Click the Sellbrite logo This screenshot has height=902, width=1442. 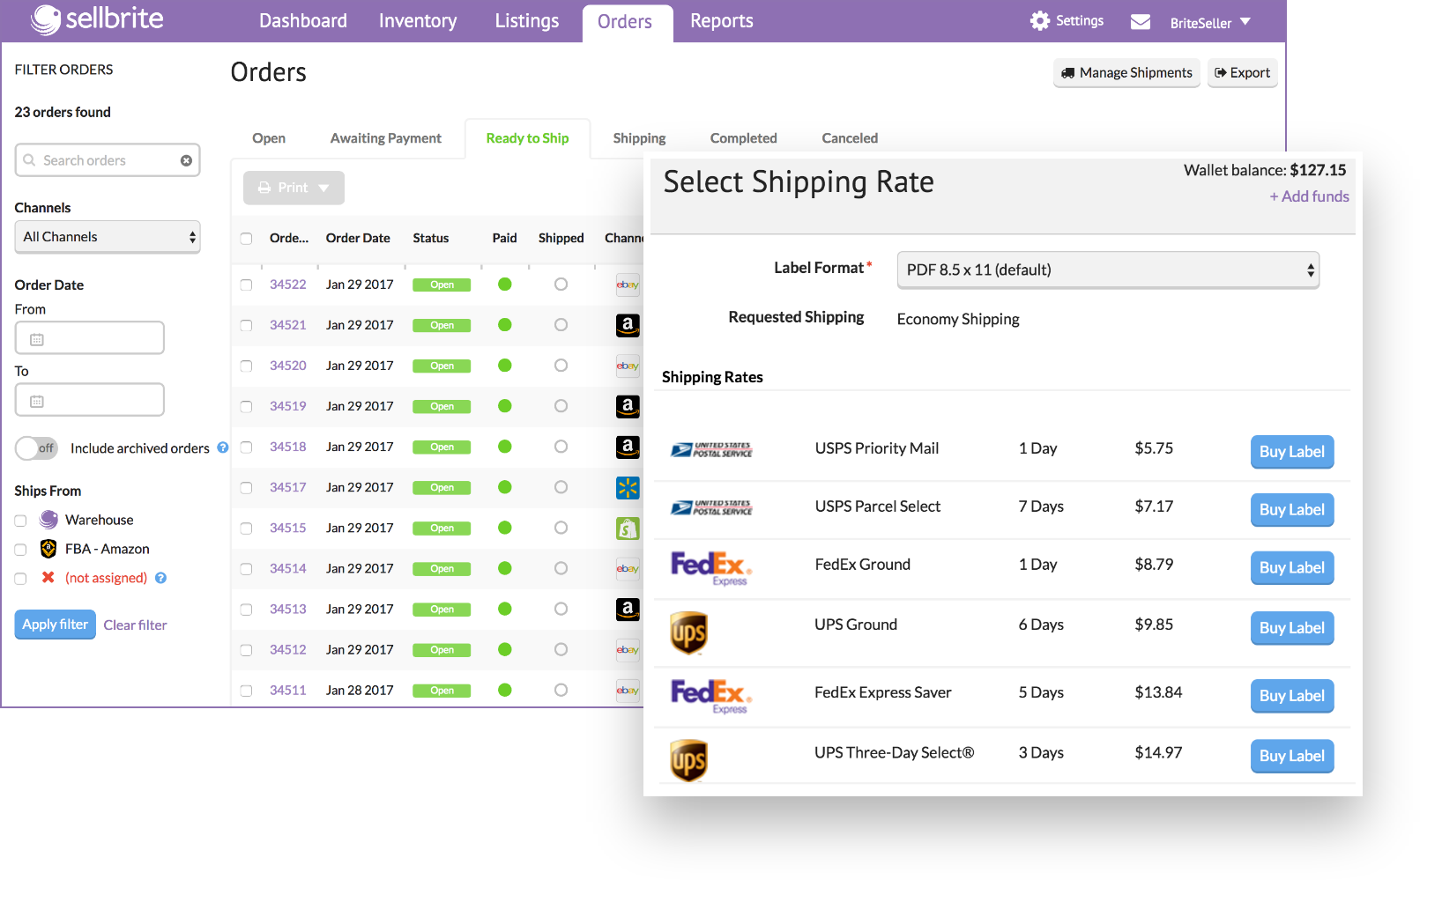tap(97, 19)
